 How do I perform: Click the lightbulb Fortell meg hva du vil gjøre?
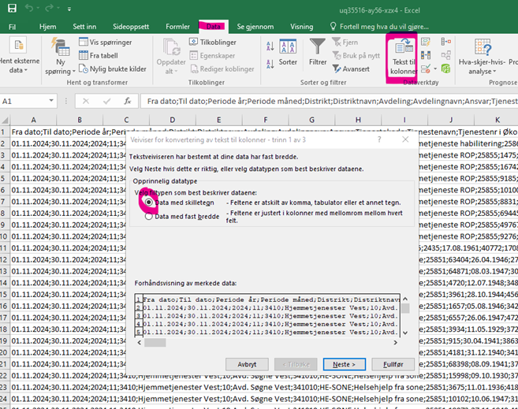click(333, 27)
